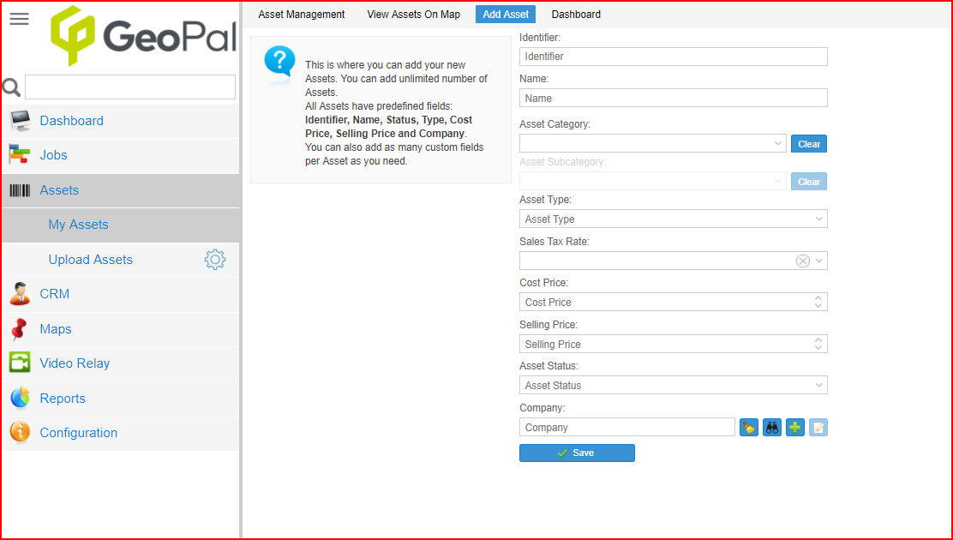The height and width of the screenshot is (540, 953).
Task: Decrease Selling Price with the down arrow
Action: (x=818, y=348)
